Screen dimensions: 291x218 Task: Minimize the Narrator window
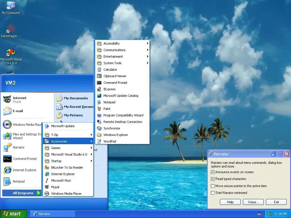(273, 154)
